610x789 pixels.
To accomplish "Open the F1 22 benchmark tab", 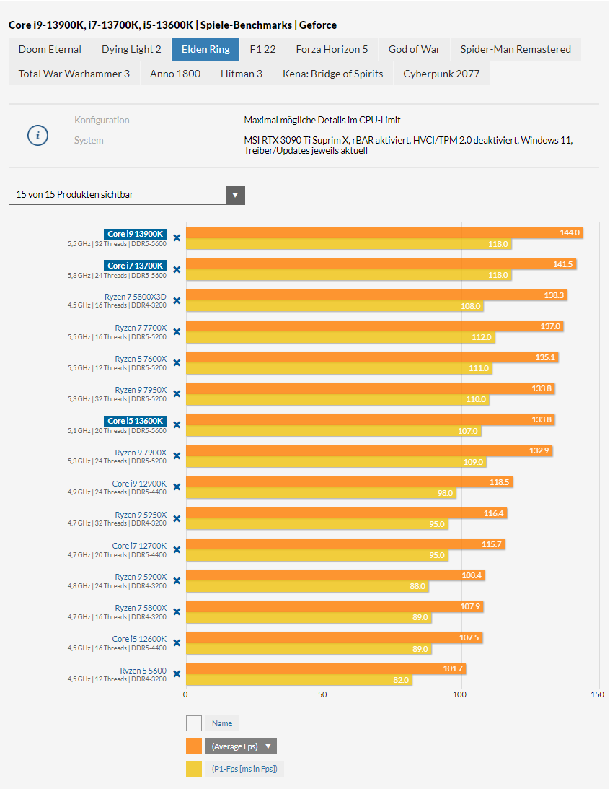I will click(x=262, y=49).
